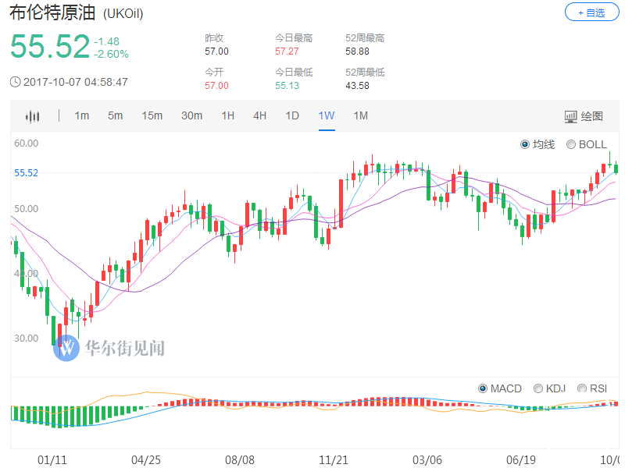Click the blue 55.52 price axis marker
This screenshot has height=468, width=625.
pos(27,173)
